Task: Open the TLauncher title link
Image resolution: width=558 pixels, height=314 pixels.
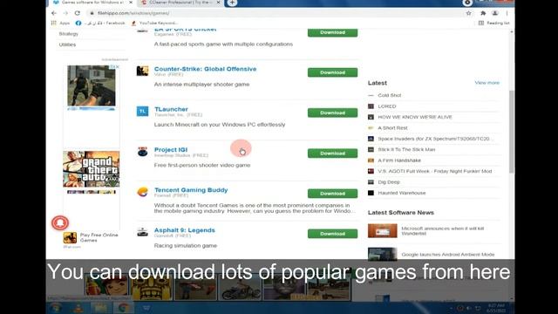Action: coord(171,109)
